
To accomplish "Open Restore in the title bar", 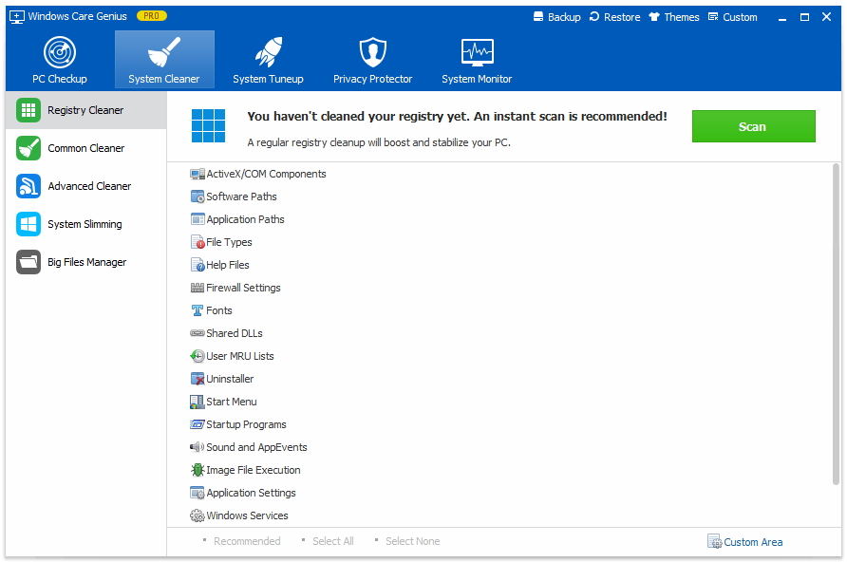I will 614,17.
